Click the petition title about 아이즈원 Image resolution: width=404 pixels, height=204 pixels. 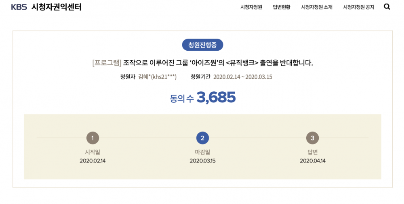pyautogui.click(x=218, y=63)
